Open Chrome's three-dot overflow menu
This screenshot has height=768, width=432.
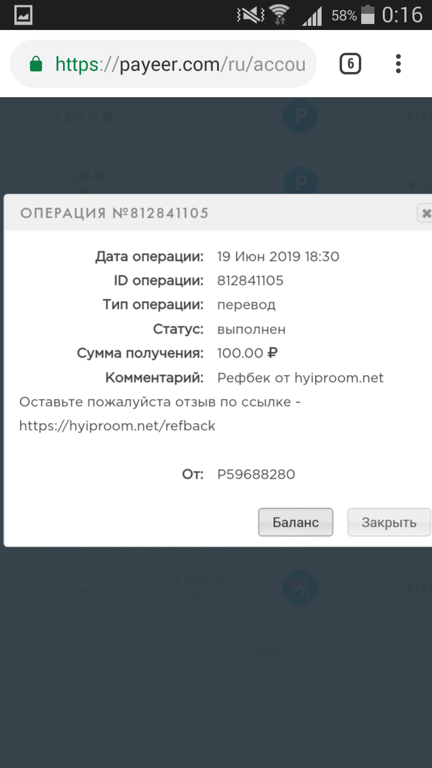398,64
